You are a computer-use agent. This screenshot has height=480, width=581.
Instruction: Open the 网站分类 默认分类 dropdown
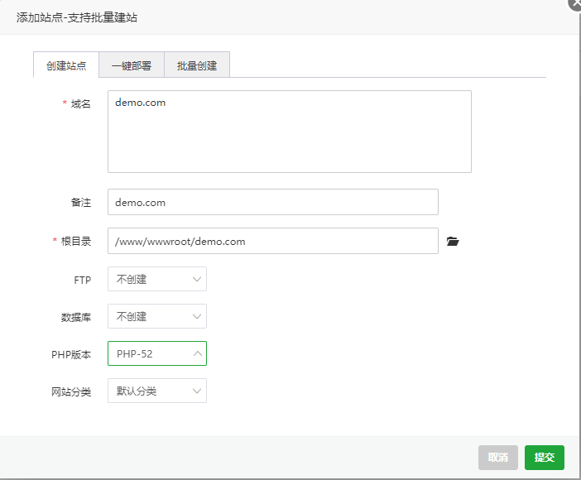[157, 391]
